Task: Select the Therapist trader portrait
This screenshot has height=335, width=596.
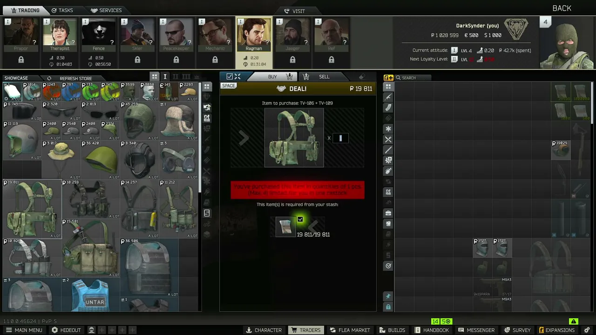Action: click(x=60, y=34)
